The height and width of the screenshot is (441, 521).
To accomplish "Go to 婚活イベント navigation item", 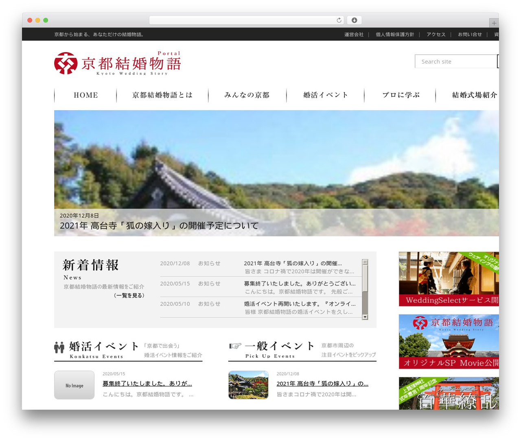I will point(326,95).
